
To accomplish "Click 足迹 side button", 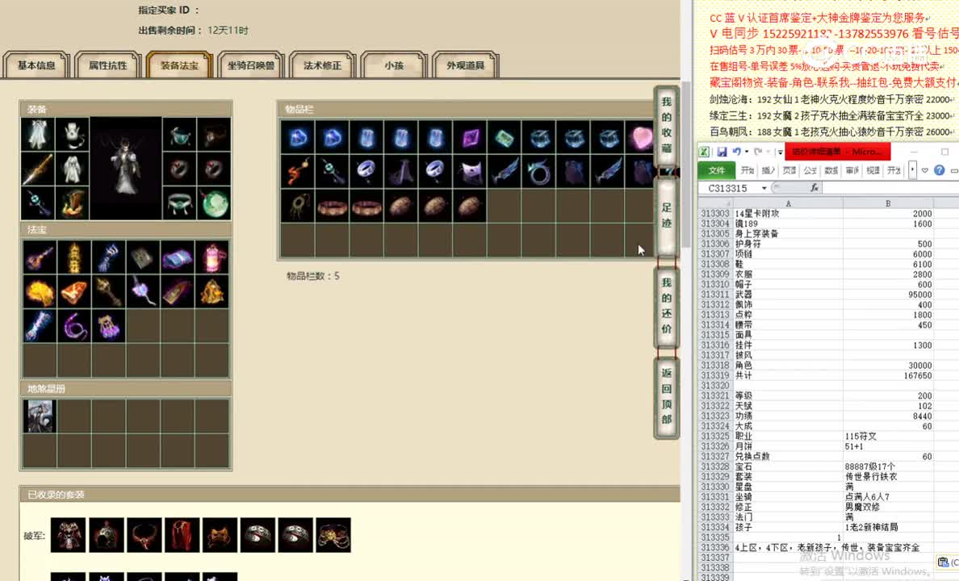I will pos(666,216).
